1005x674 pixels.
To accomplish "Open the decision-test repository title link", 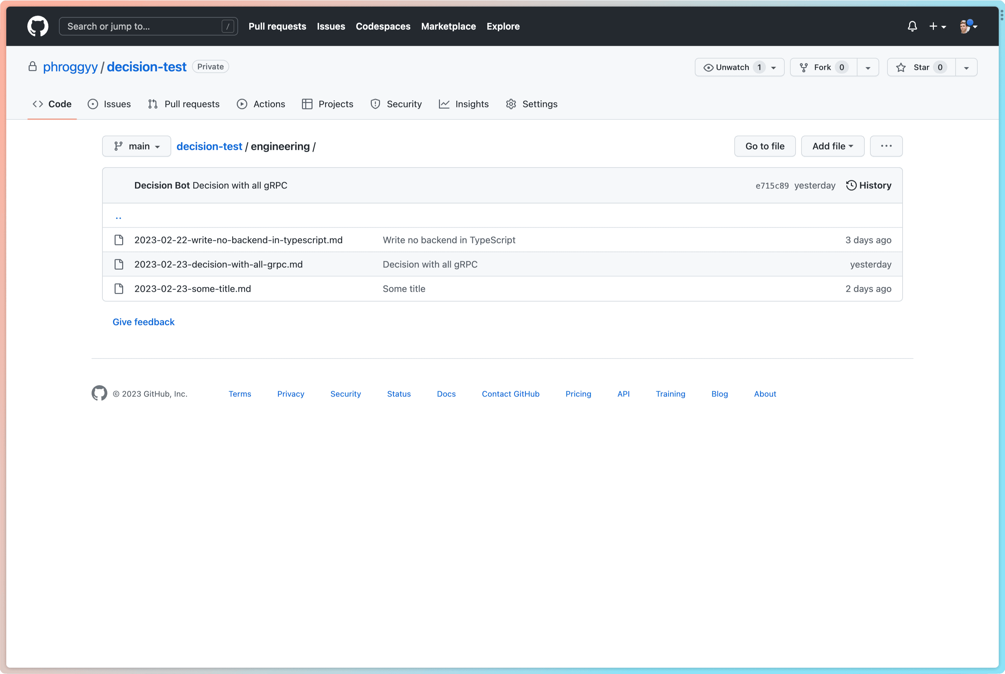I will [147, 67].
